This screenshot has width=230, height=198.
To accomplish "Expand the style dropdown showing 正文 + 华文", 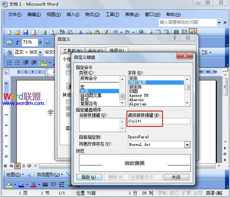I will pos(40,52).
